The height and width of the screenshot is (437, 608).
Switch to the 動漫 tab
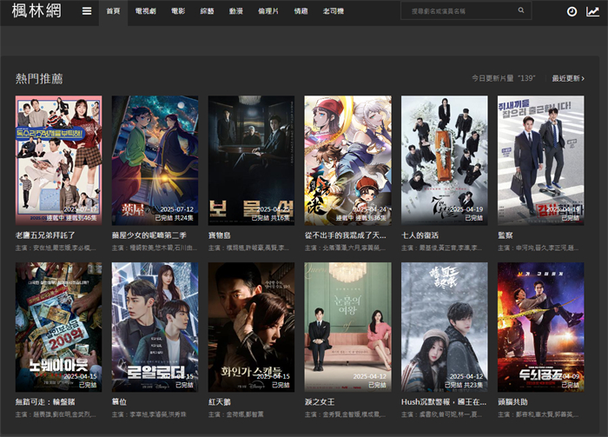click(235, 11)
